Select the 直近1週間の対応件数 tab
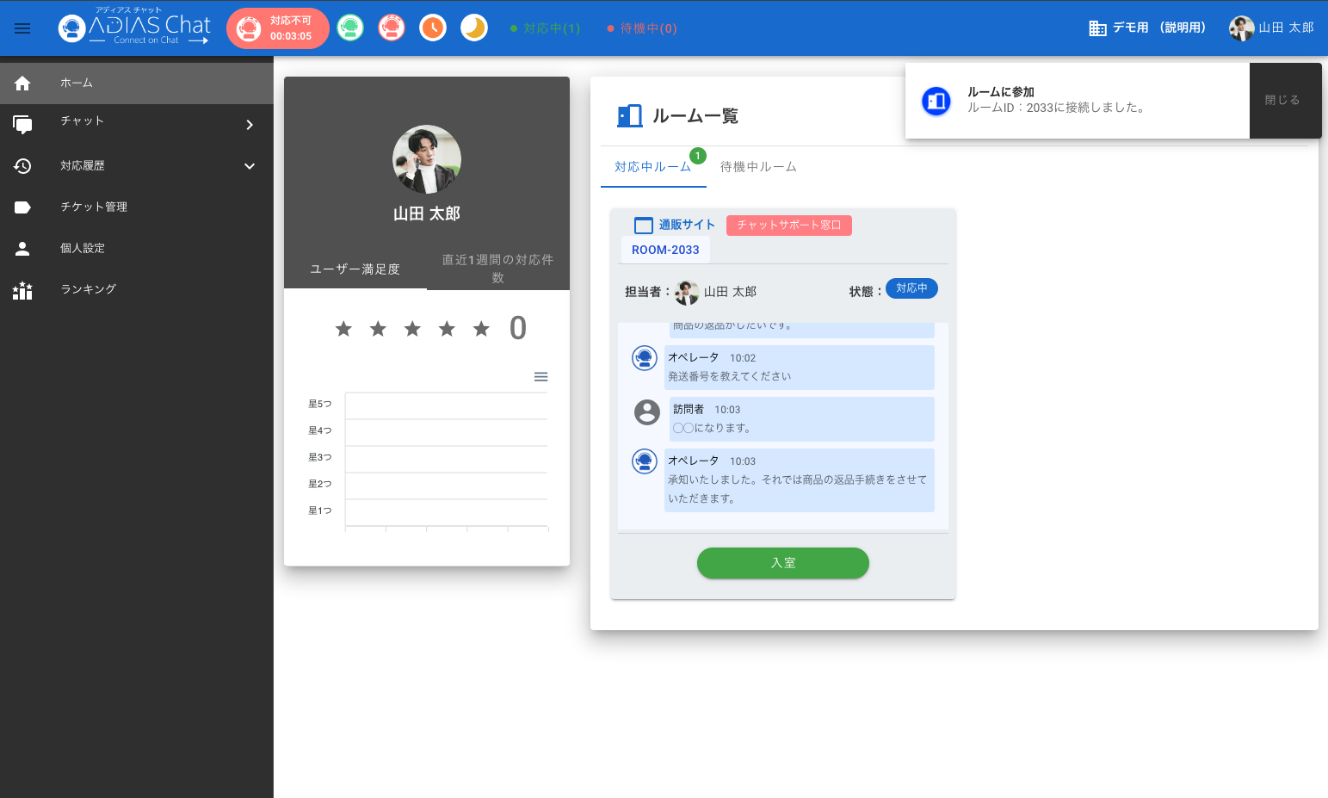Image resolution: width=1328 pixels, height=798 pixels. point(497,269)
